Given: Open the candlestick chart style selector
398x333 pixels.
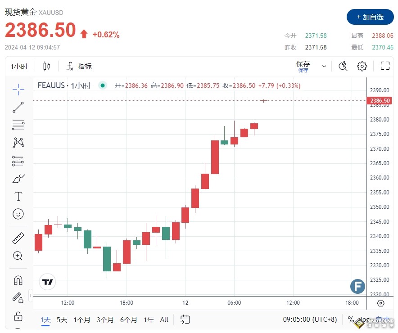Looking at the screenshot, I should (x=46, y=66).
